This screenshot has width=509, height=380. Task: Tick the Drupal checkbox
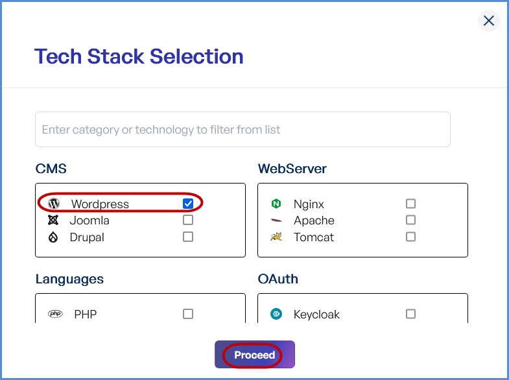(x=188, y=237)
